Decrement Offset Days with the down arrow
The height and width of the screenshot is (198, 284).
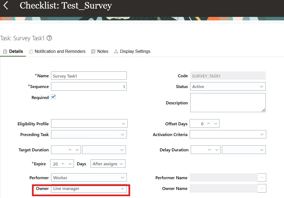215,123
